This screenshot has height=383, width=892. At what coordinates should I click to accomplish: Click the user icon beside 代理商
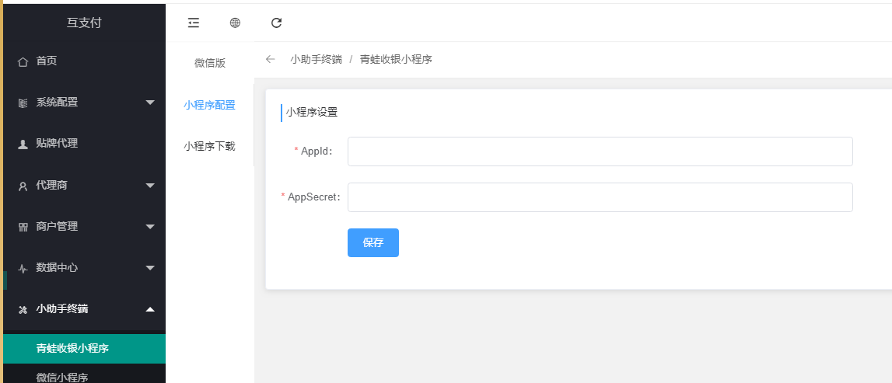pyautogui.click(x=23, y=186)
